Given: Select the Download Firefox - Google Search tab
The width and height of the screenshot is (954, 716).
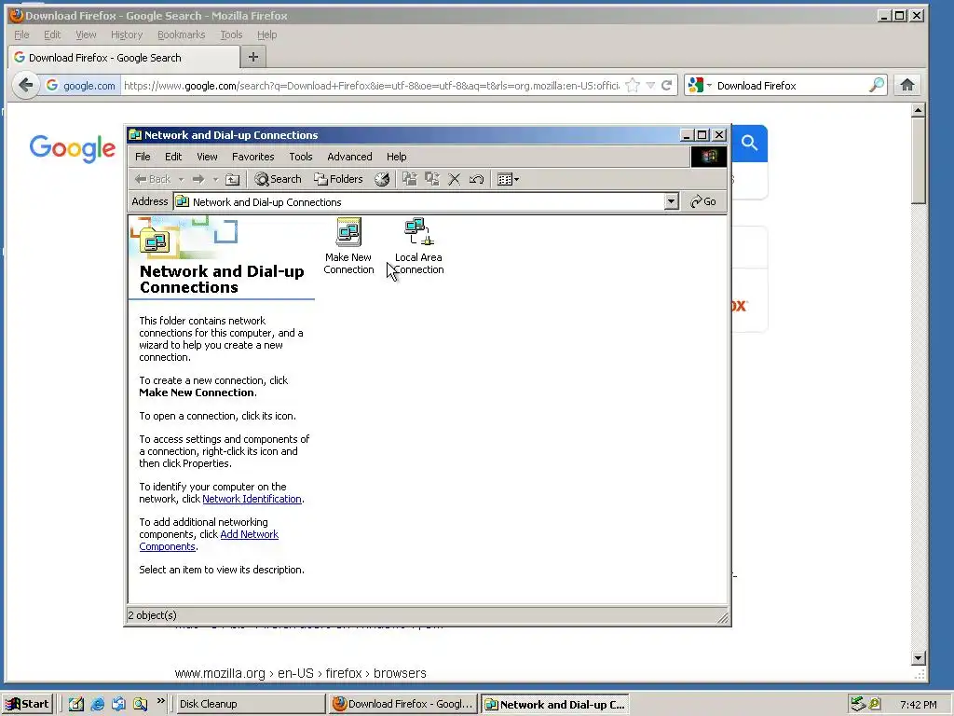Looking at the screenshot, I should 124,57.
